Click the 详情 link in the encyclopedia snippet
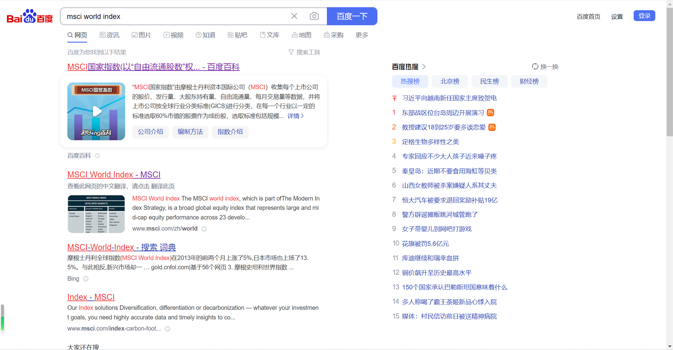This screenshot has width=673, height=350. coord(295,116)
